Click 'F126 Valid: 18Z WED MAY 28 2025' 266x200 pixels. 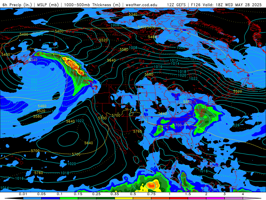[226, 5]
